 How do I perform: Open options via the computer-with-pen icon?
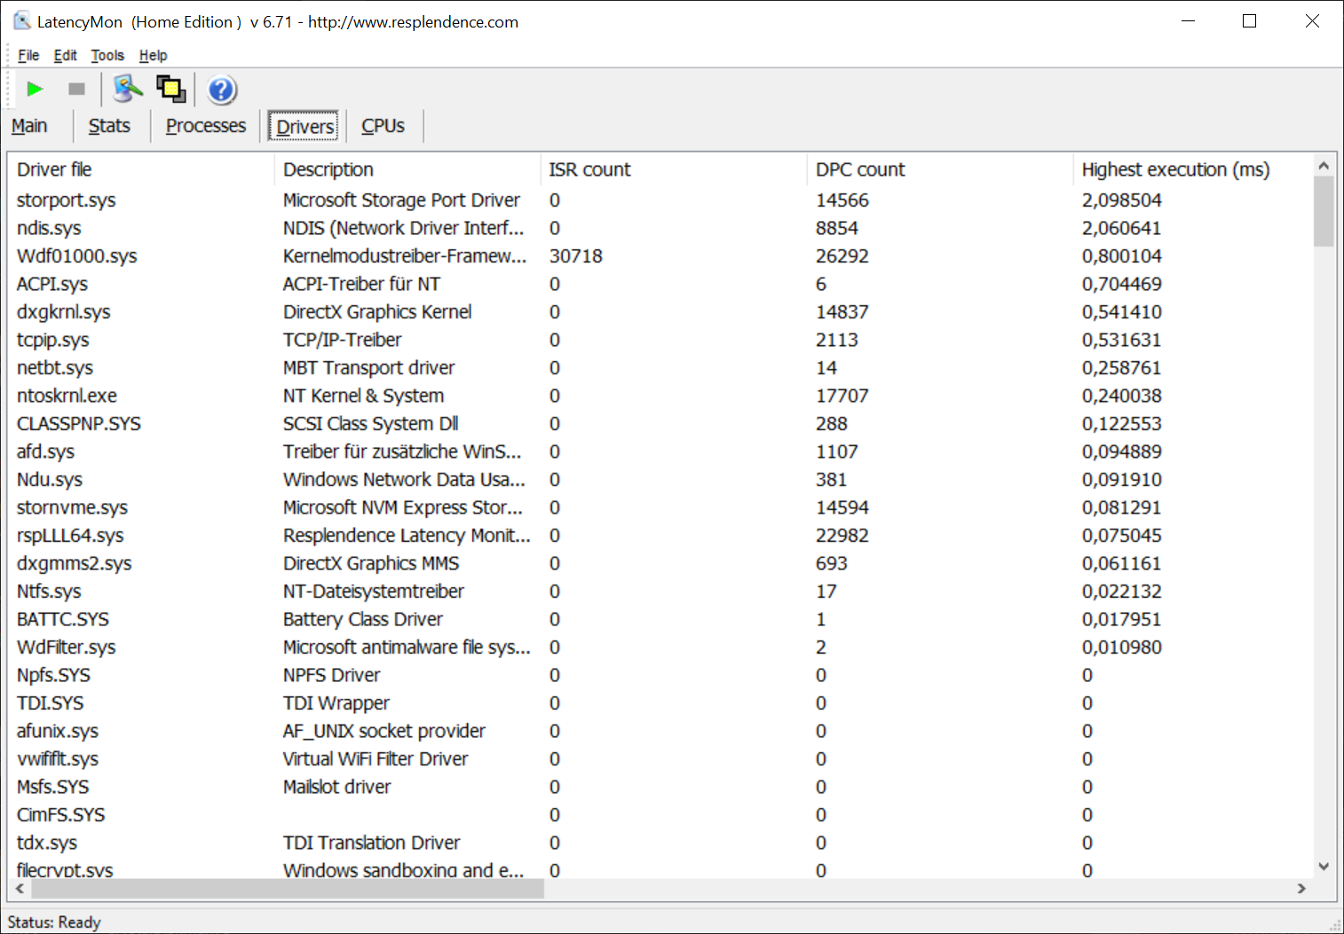click(128, 89)
